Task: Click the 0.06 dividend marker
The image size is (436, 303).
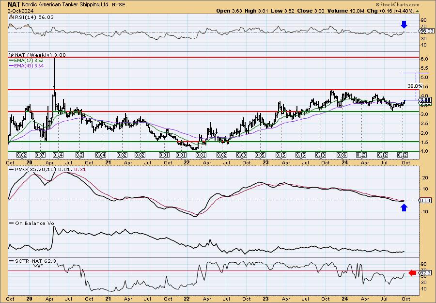Action: pos(342,155)
